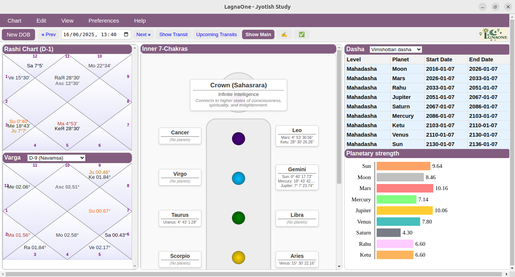
Task: Click the Start Date column header
Action: (x=446, y=59)
